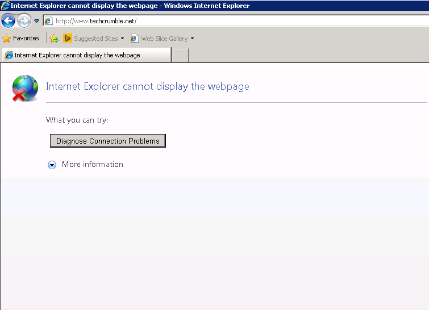Add page to Favorites bar icon

[x=54, y=39]
